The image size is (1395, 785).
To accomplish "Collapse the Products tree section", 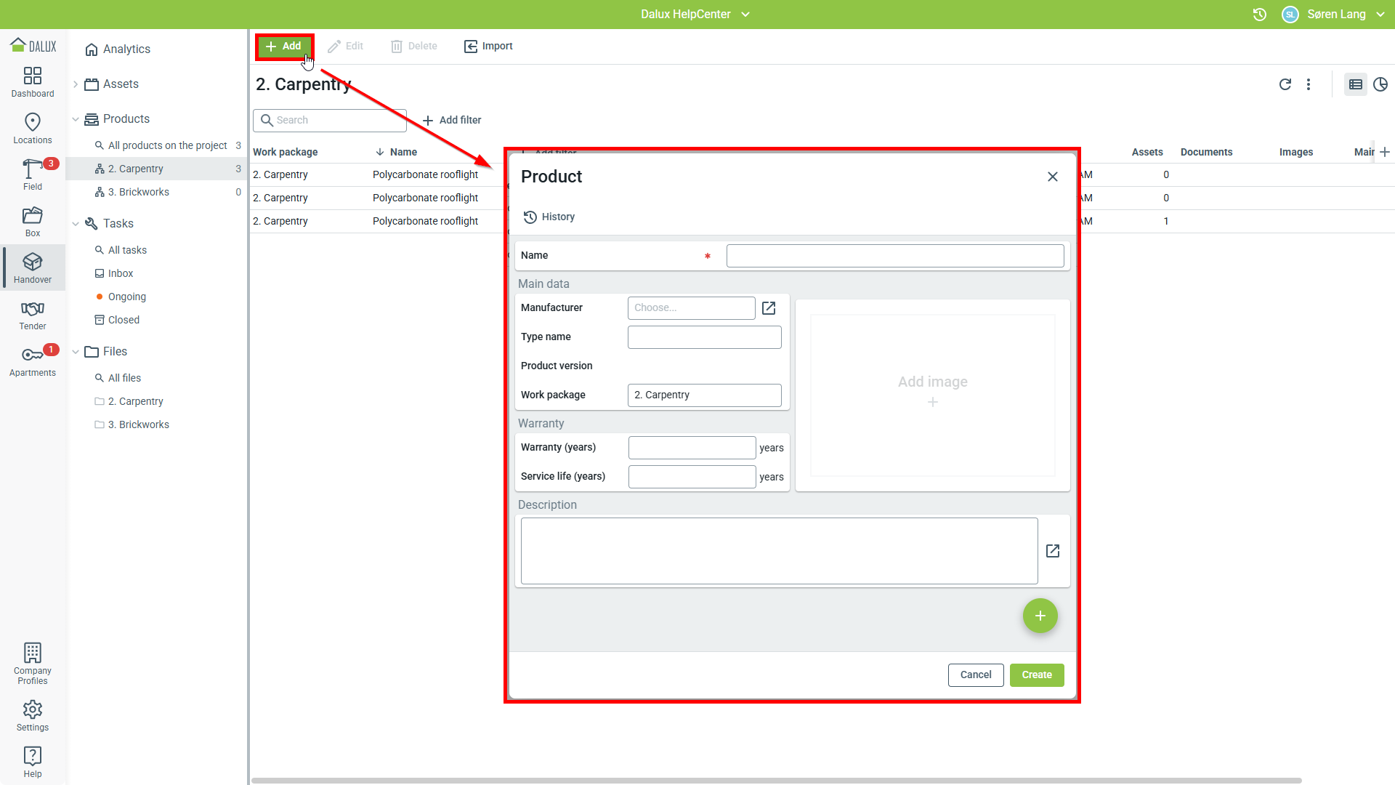I will (76, 119).
